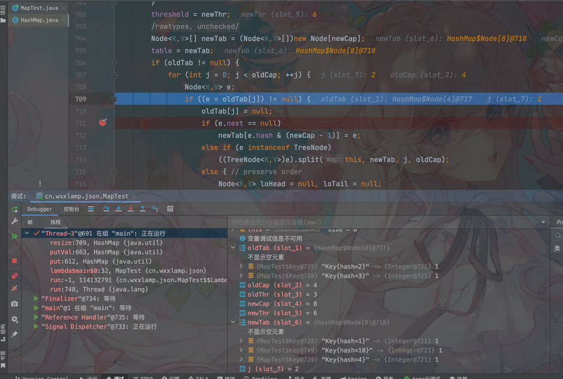Open evaluate expression history dropdown arrow
Screen dimensions: 563x379
point(543,222)
